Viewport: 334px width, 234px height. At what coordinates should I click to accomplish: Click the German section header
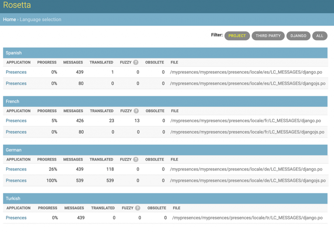(x=165, y=150)
